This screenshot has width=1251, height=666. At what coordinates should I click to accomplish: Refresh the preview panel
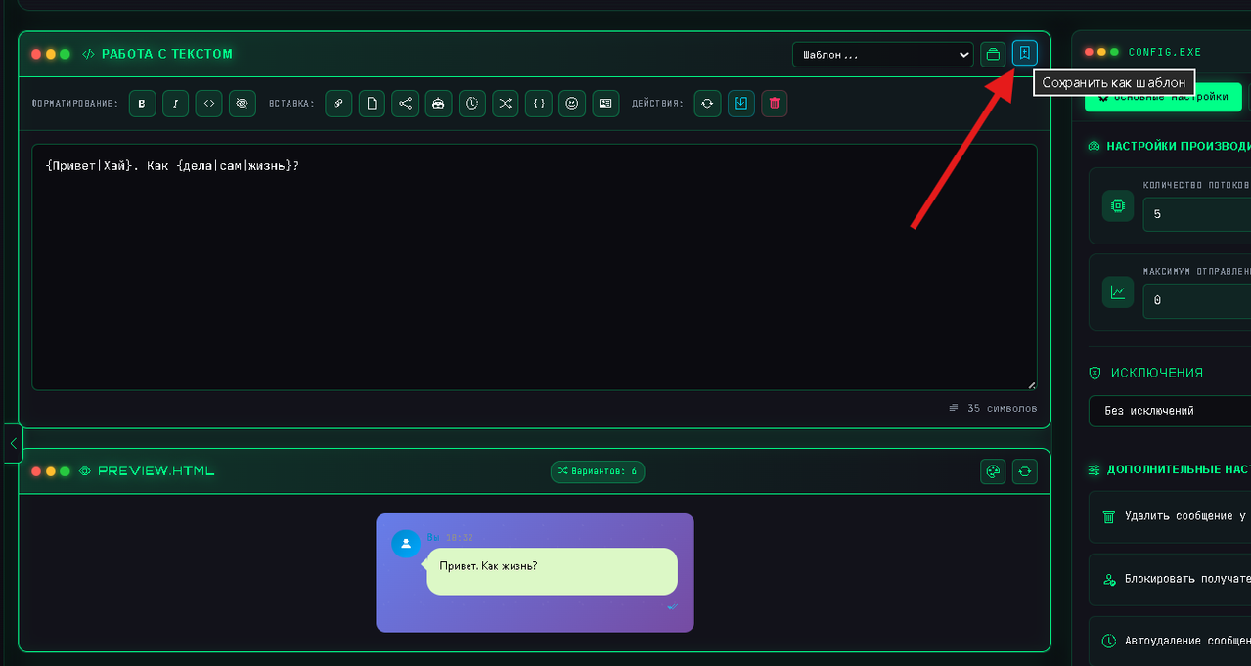(1024, 471)
